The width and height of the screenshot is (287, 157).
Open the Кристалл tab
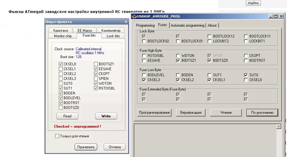pyautogui.click(x=61, y=31)
